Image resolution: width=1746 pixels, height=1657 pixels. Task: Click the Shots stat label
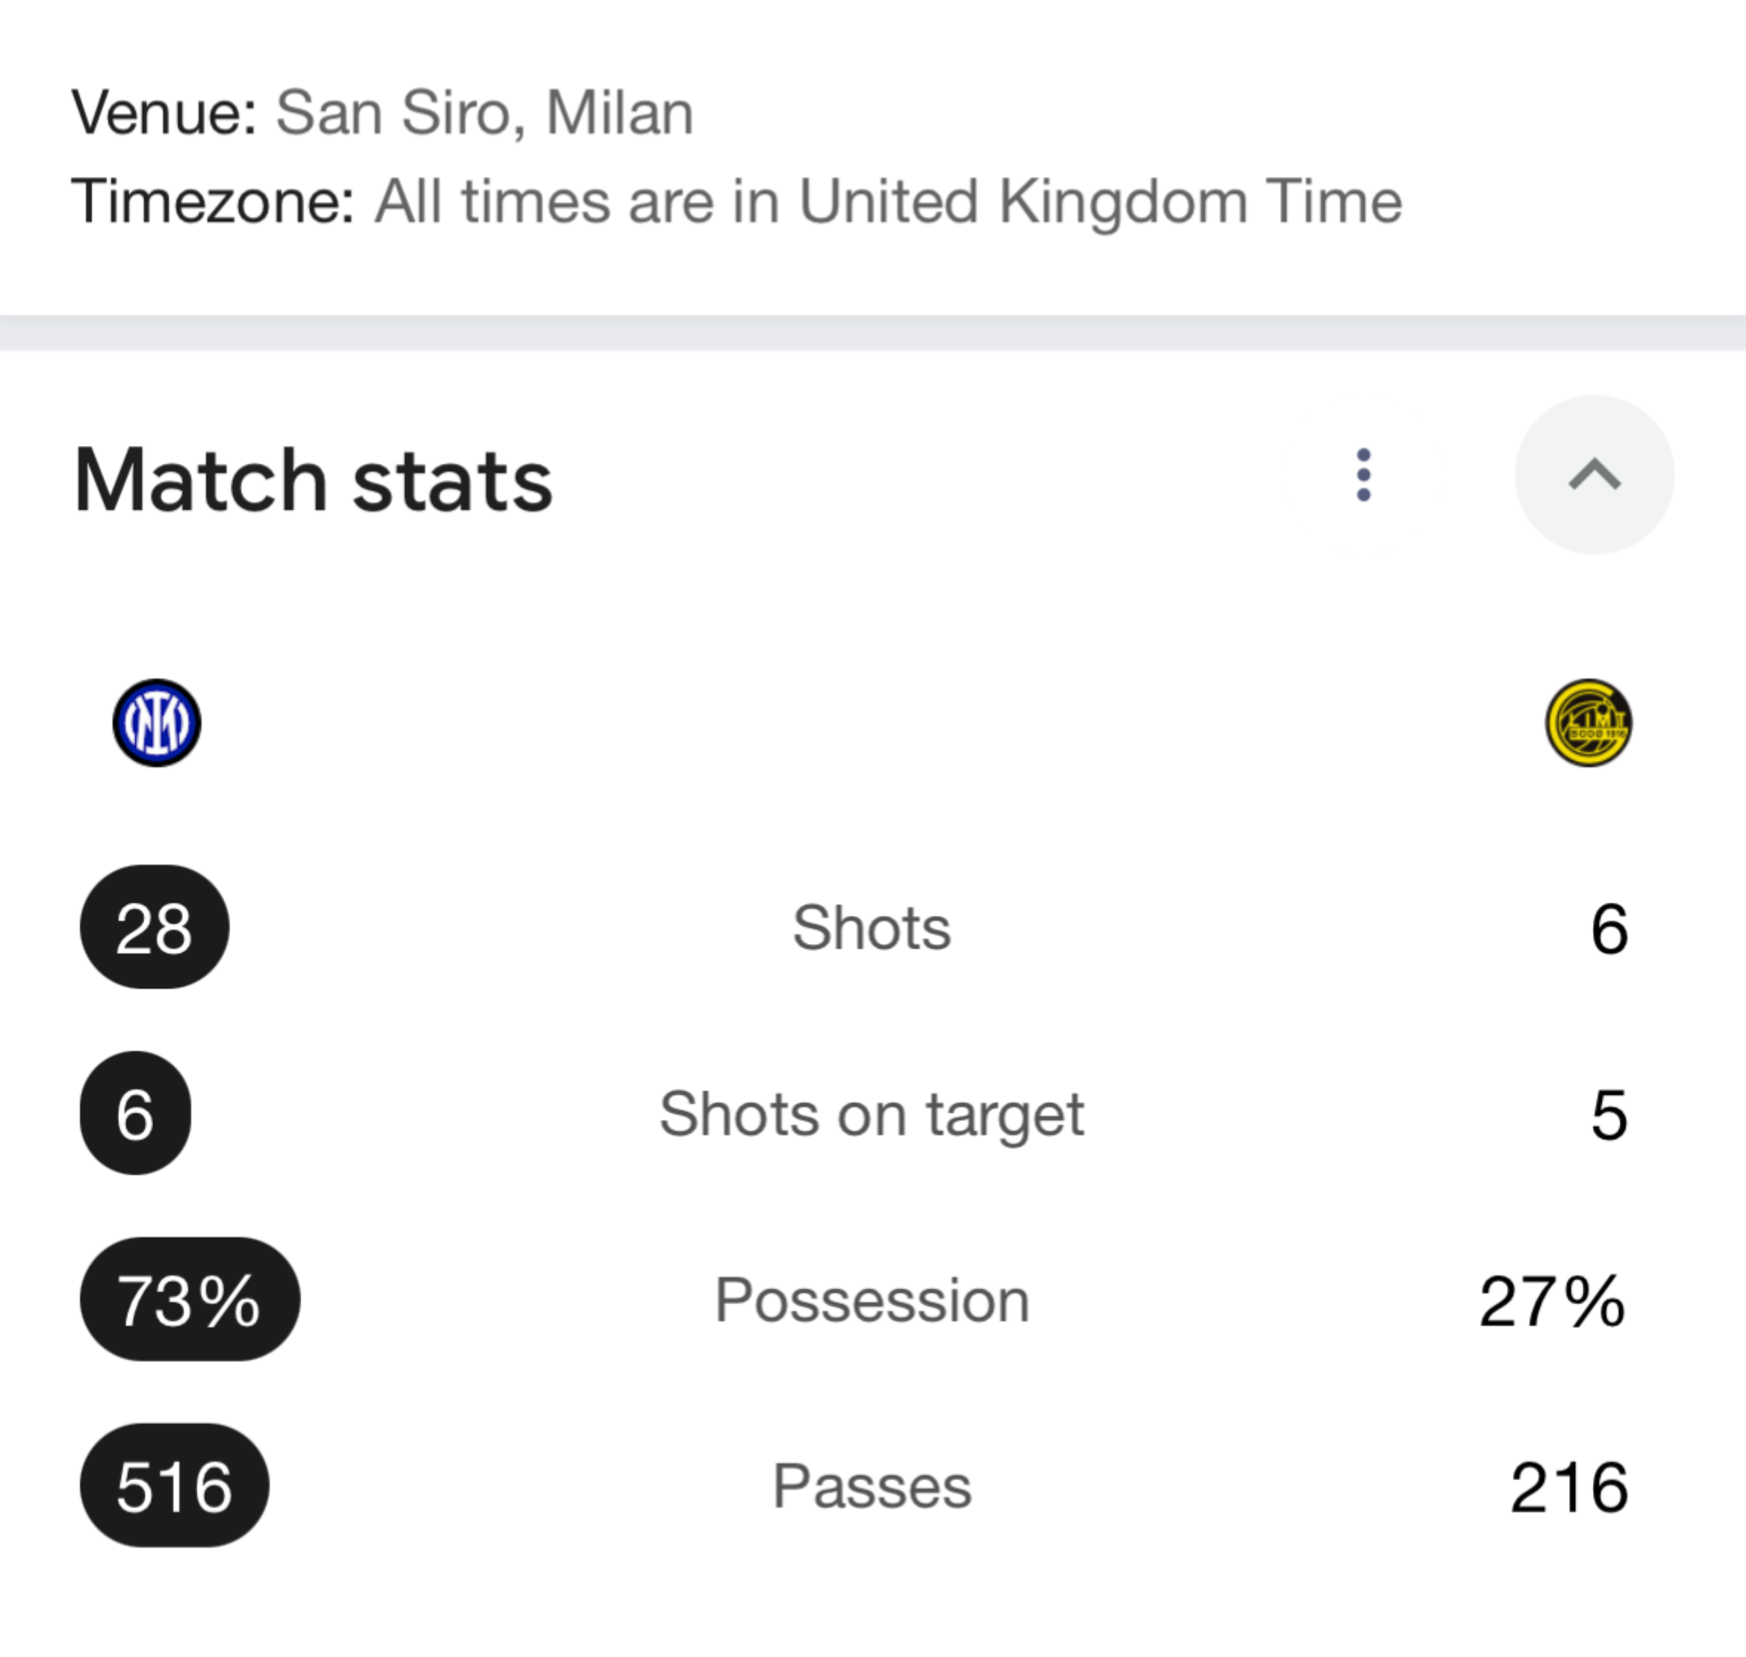tap(872, 928)
